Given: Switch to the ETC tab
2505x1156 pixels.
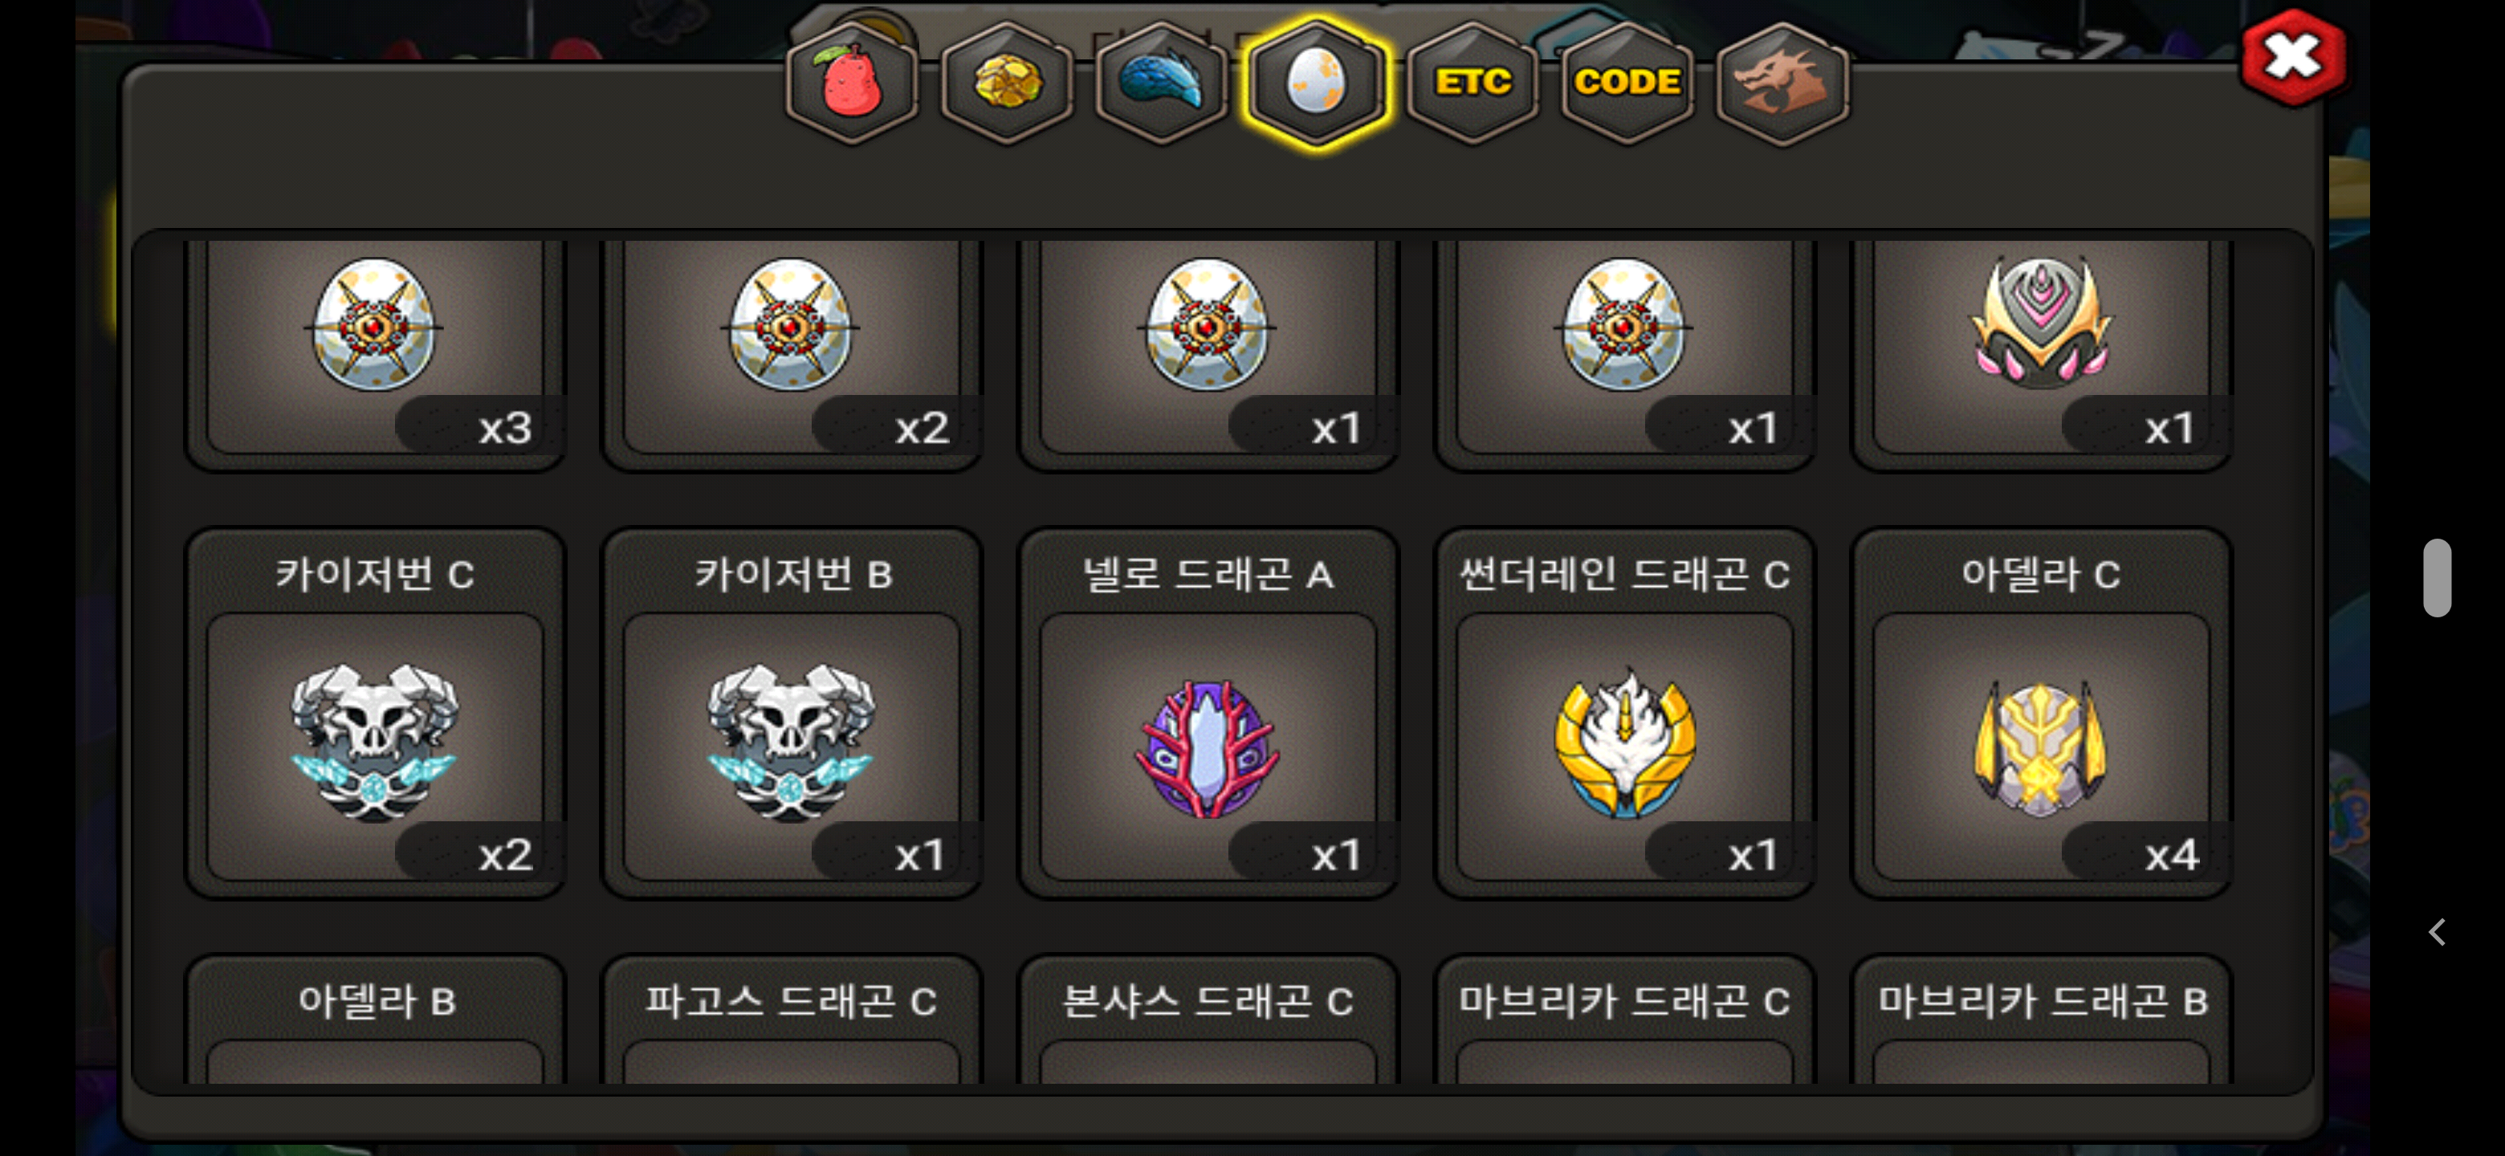Looking at the screenshot, I should click(1472, 83).
